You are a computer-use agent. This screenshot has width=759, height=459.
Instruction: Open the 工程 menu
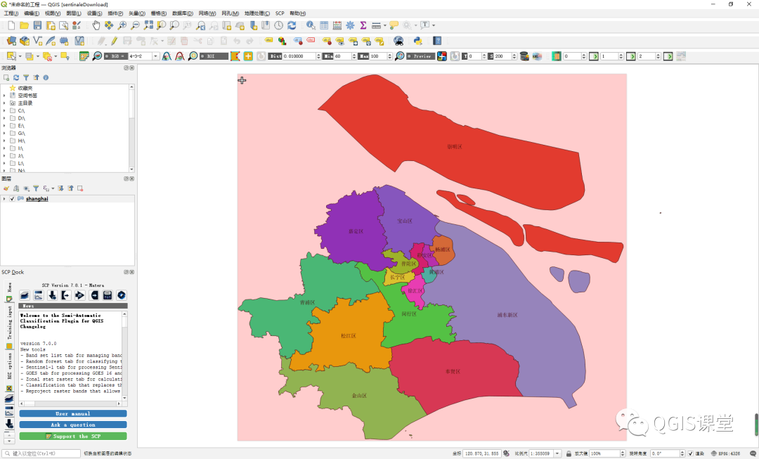tap(11, 13)
